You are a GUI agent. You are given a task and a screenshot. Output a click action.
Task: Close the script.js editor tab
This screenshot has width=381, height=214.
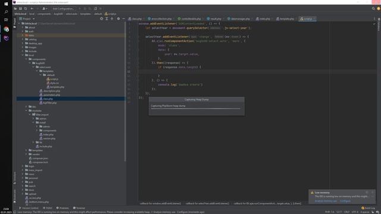pos(314,18)
